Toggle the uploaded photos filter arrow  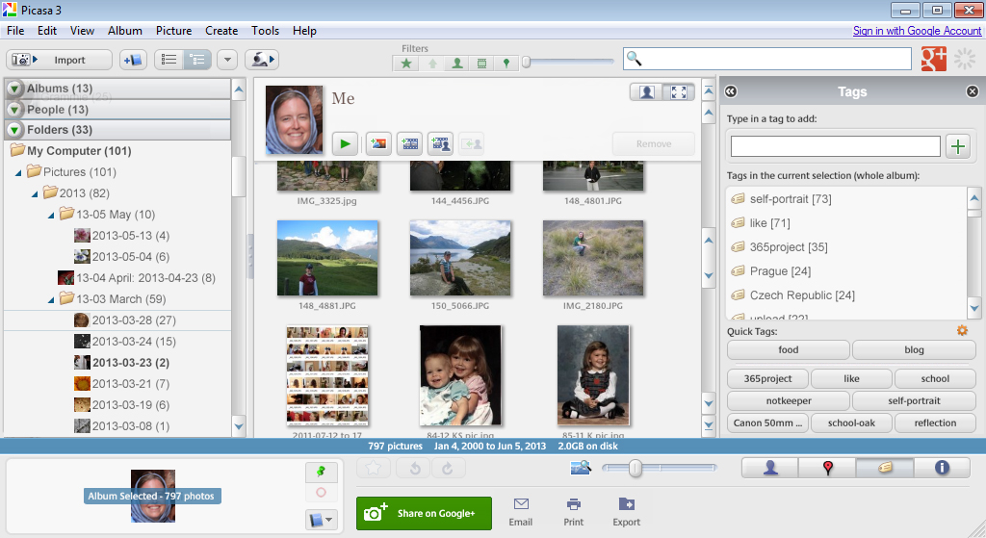tap(432, 63)
